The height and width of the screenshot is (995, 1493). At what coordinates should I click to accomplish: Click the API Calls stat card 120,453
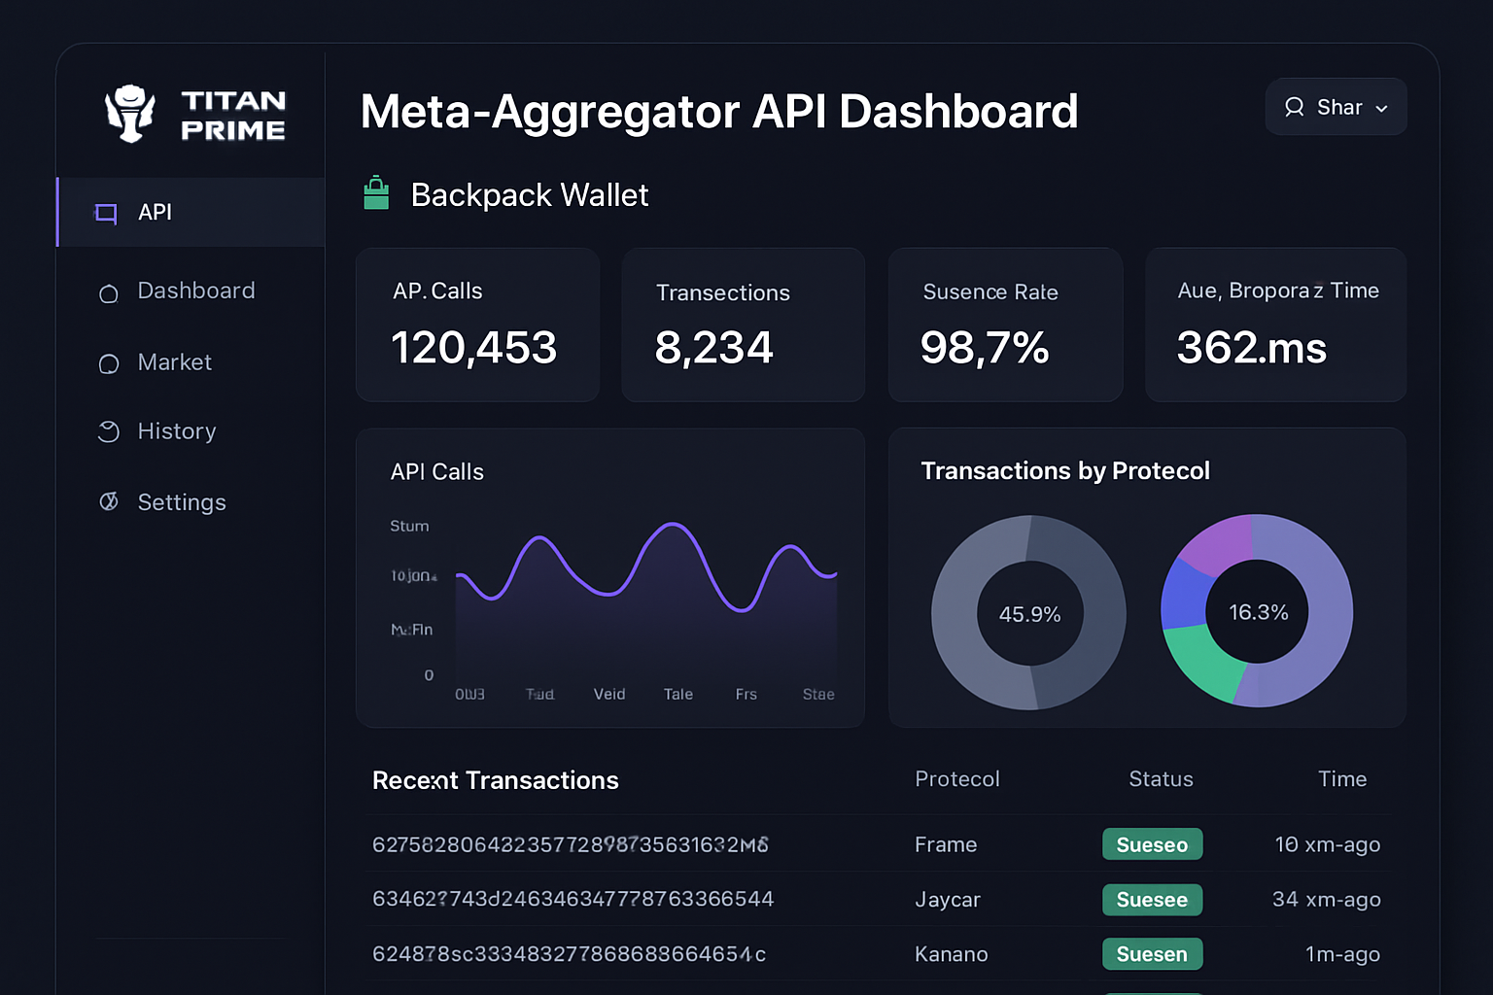477,325
